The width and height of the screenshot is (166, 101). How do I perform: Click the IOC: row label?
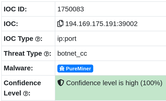[11, 24]
